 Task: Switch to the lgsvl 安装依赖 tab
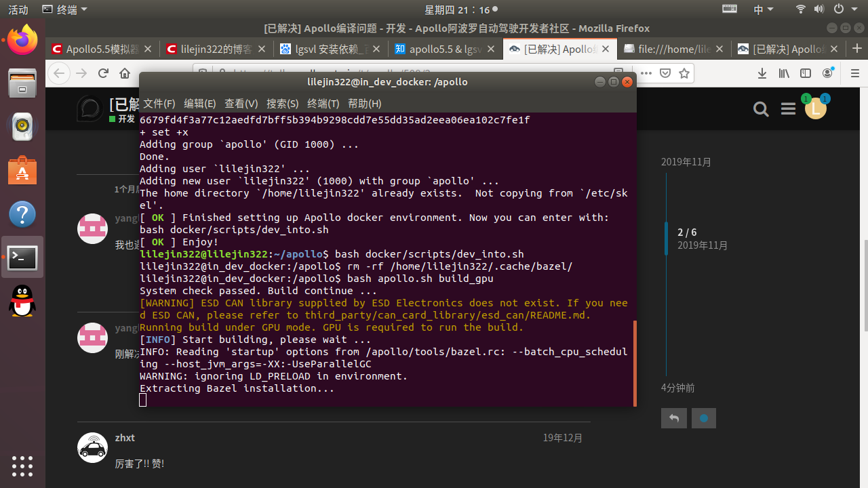pos(319,49)
